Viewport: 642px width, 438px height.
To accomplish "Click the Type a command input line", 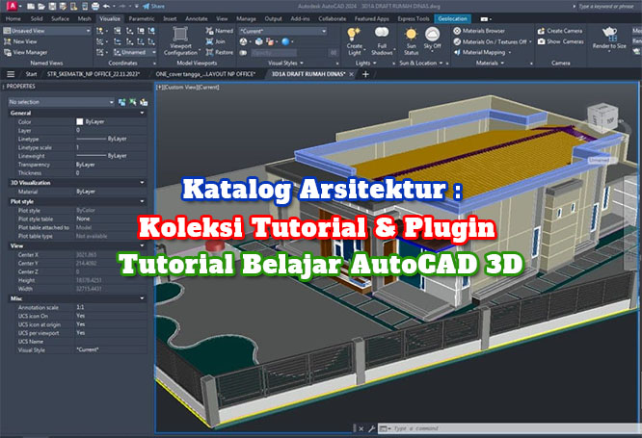I will [508, 428].
